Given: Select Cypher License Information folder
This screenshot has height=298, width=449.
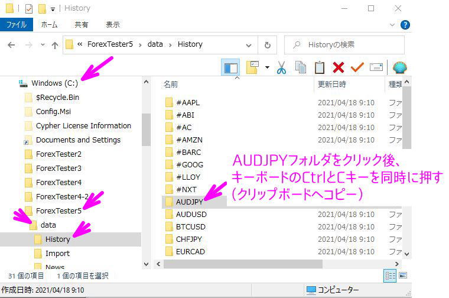Looking at the screenshot, I should point(83,126).
